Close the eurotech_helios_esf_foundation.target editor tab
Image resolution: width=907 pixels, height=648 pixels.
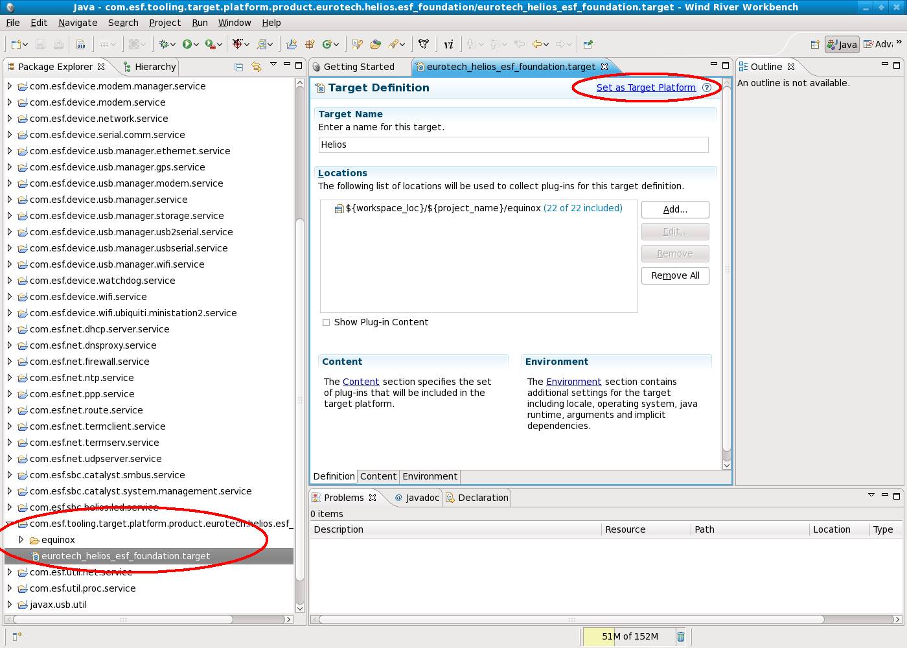(604, 67)
